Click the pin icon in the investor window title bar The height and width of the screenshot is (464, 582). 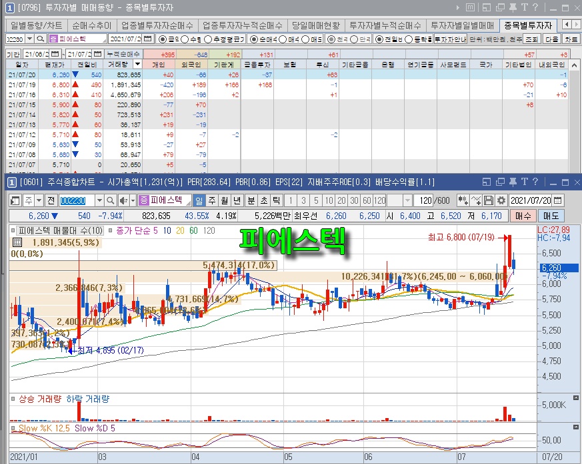513,7
